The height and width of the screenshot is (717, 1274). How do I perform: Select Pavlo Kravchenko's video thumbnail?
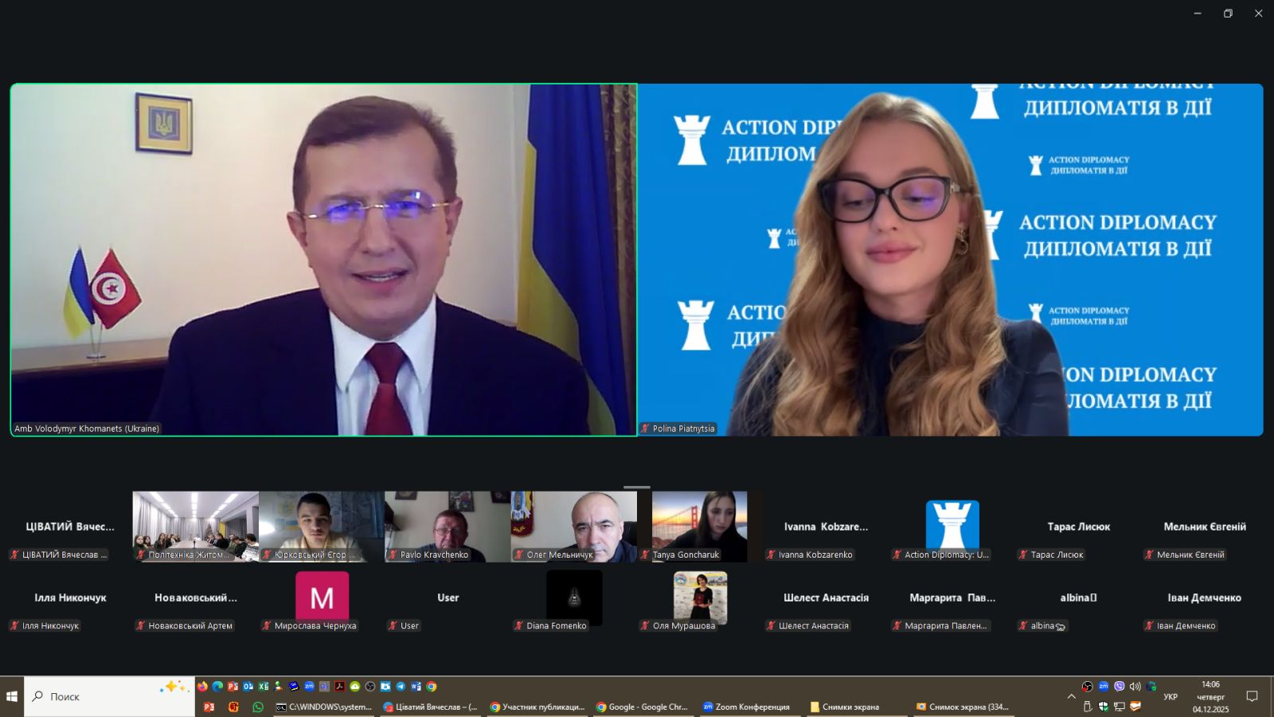[447, 527]
